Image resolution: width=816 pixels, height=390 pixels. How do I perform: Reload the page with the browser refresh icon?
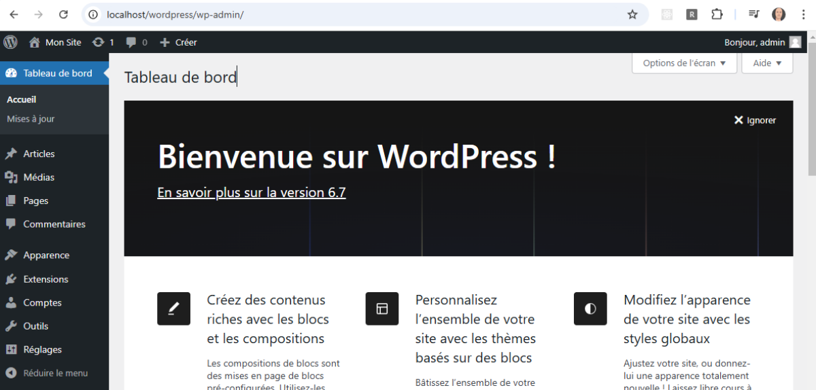63,14
